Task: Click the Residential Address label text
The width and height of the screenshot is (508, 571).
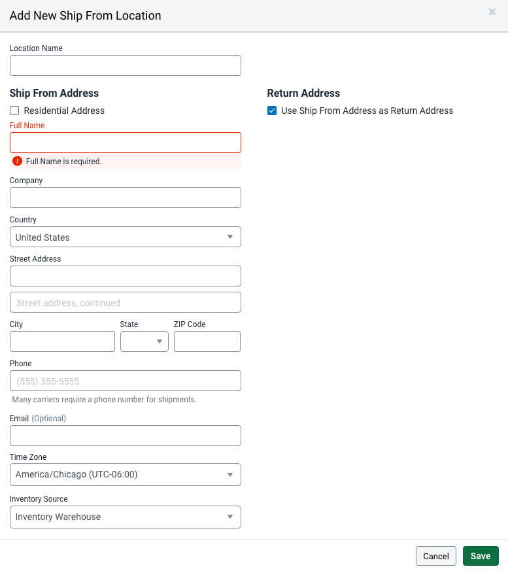Action: [x=64, y=111]
